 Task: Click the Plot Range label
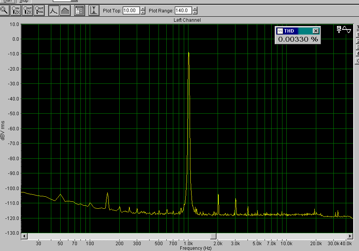coord(161,11)
